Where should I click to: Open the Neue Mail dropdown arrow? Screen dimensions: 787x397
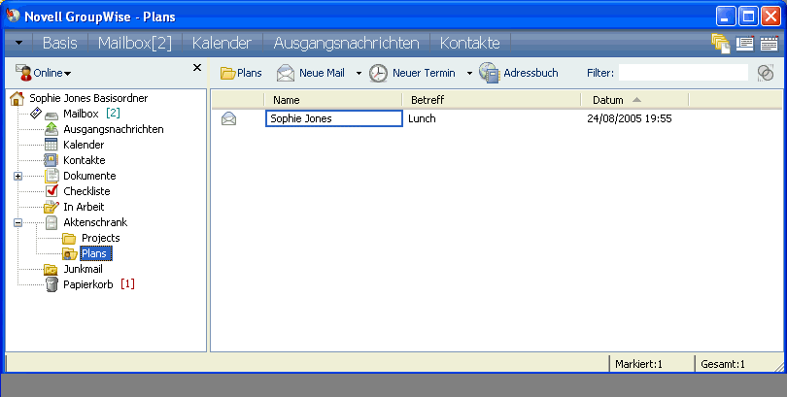pos(359,73)
